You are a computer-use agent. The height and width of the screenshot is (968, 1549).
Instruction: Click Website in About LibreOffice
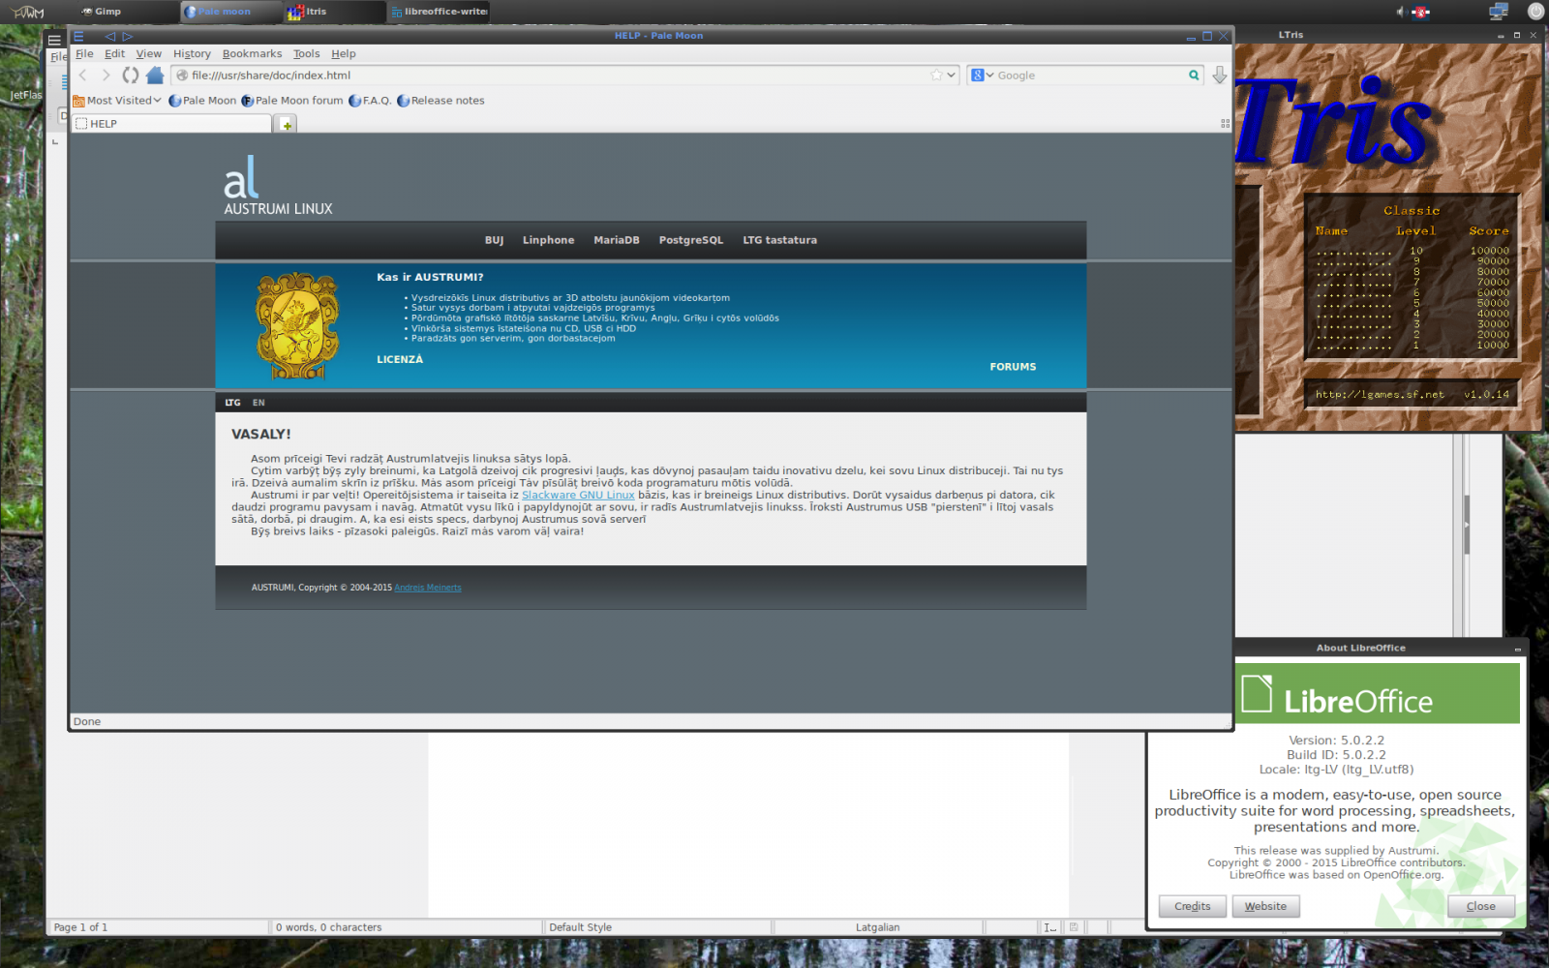pyautogui.click(x=1265, y=906)
